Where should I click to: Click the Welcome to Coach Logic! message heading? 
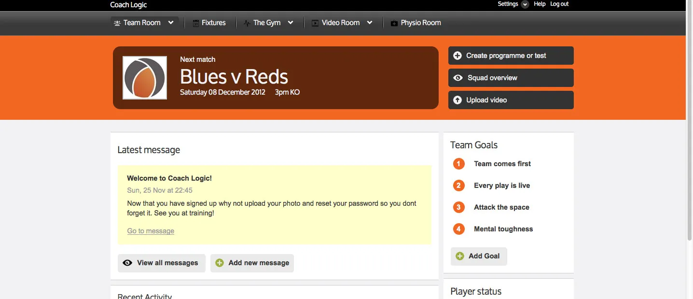[x=169, y=178]
